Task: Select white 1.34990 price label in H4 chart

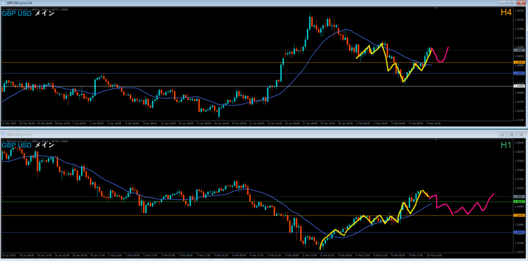Action: click(x=519, y=86)
